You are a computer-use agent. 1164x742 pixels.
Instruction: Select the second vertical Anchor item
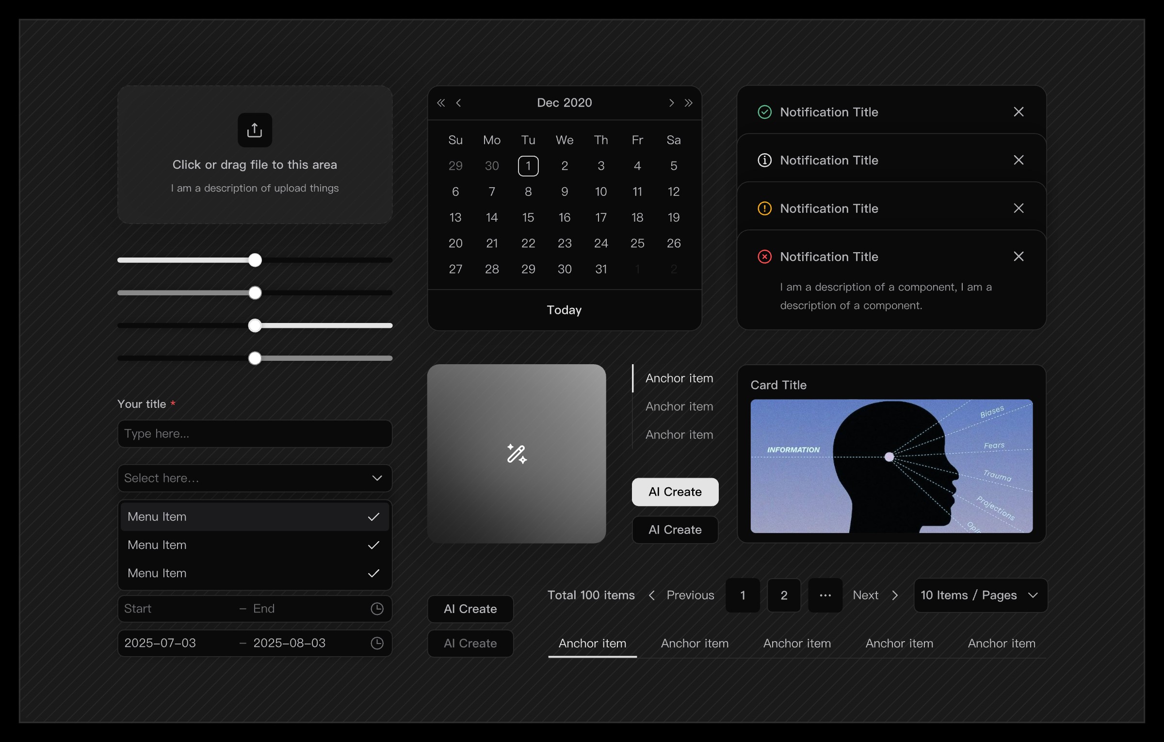point(679,406)
